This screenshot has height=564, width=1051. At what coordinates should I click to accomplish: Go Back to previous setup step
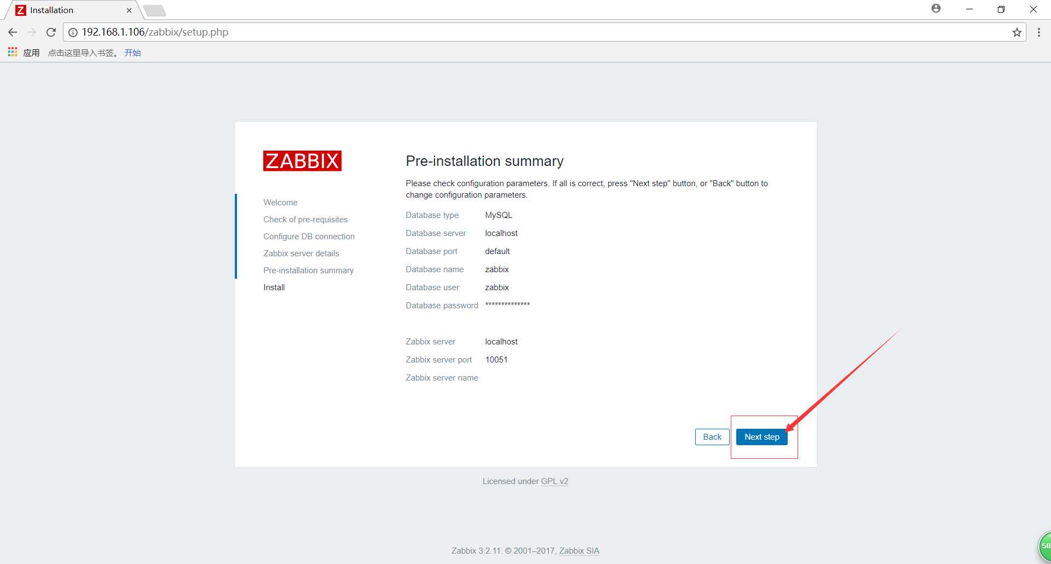point(712,437)
